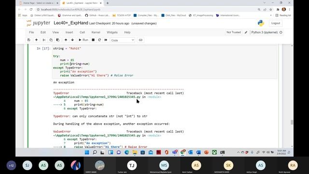Open the +12 more participants bubble

tap(11, 165)
